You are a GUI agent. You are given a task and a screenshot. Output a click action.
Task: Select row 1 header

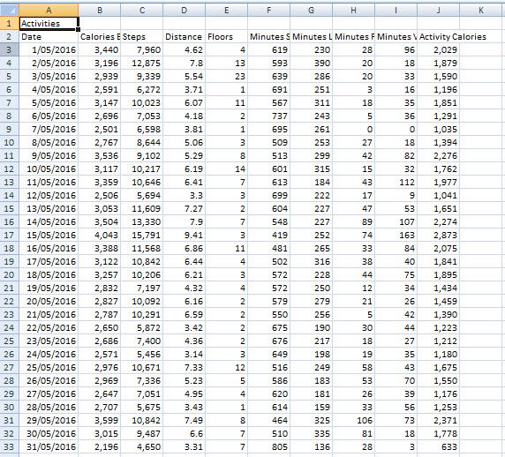10,23
